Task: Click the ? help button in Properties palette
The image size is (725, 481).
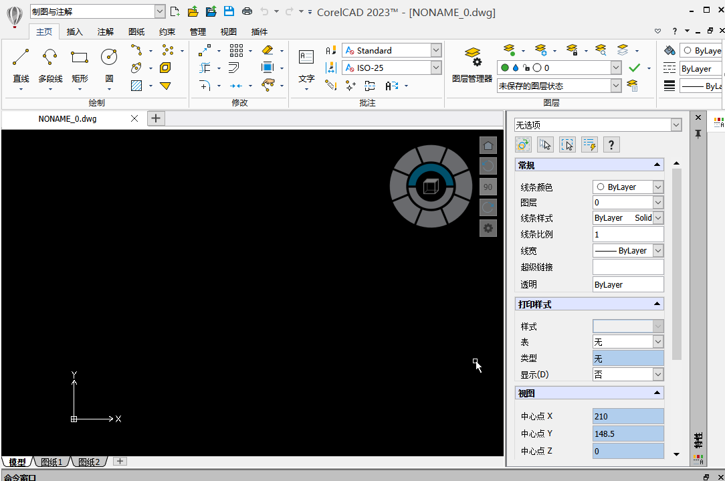Action: (611, 145)
